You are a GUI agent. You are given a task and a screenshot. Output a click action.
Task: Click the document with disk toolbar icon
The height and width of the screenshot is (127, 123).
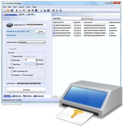pyautogui.click(x=45, y=10)
